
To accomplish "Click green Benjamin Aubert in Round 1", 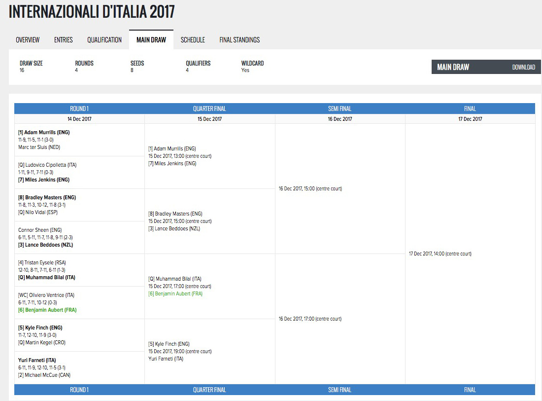I will [x=47, y=310].
